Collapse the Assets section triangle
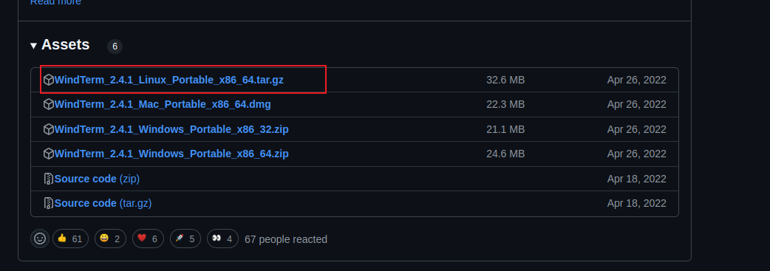The height and width of the screenshot is (271, 770). click(33, 46)
